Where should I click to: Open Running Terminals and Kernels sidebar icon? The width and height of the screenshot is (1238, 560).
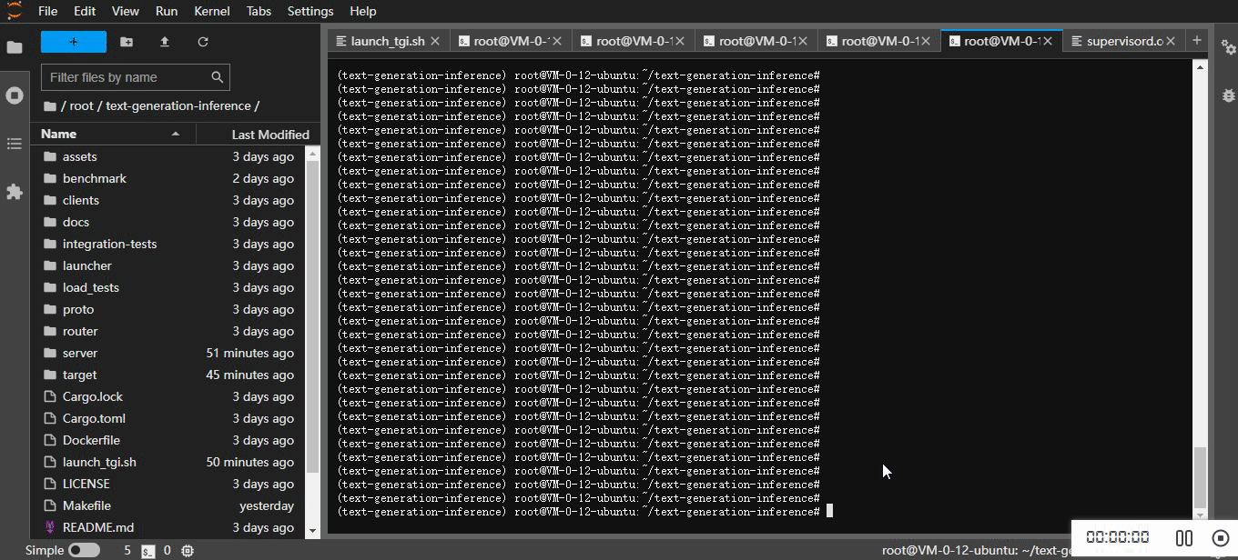(15, 95)
